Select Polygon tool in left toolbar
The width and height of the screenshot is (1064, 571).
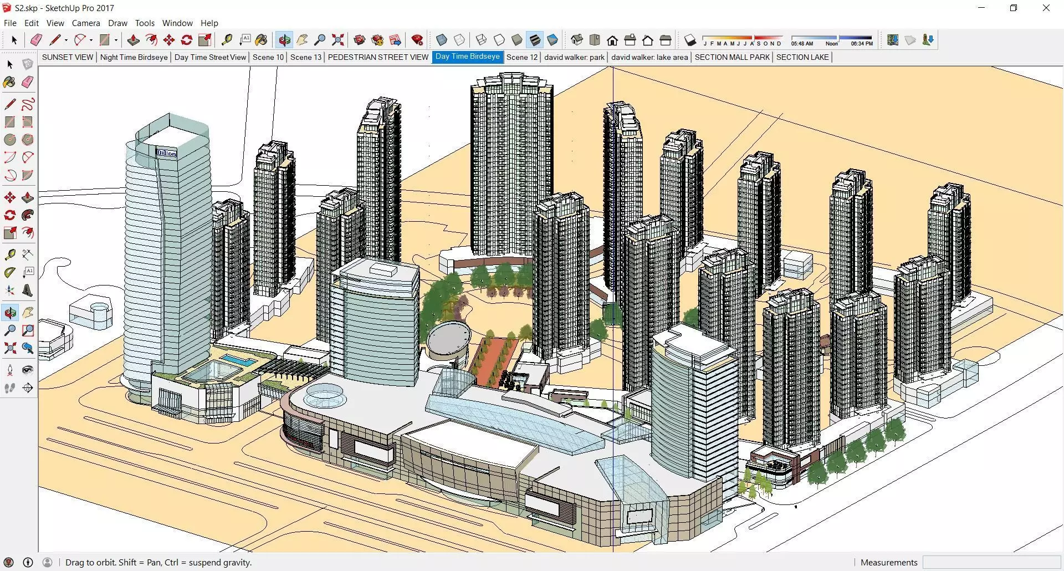28,140
